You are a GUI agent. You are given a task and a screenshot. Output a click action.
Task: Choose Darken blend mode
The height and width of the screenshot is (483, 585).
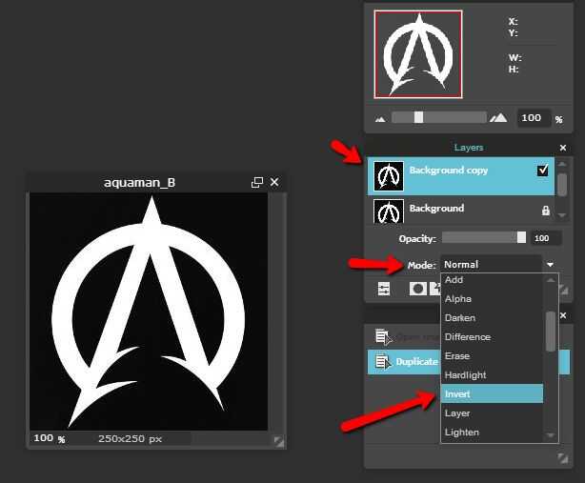(x=492, y=318)
